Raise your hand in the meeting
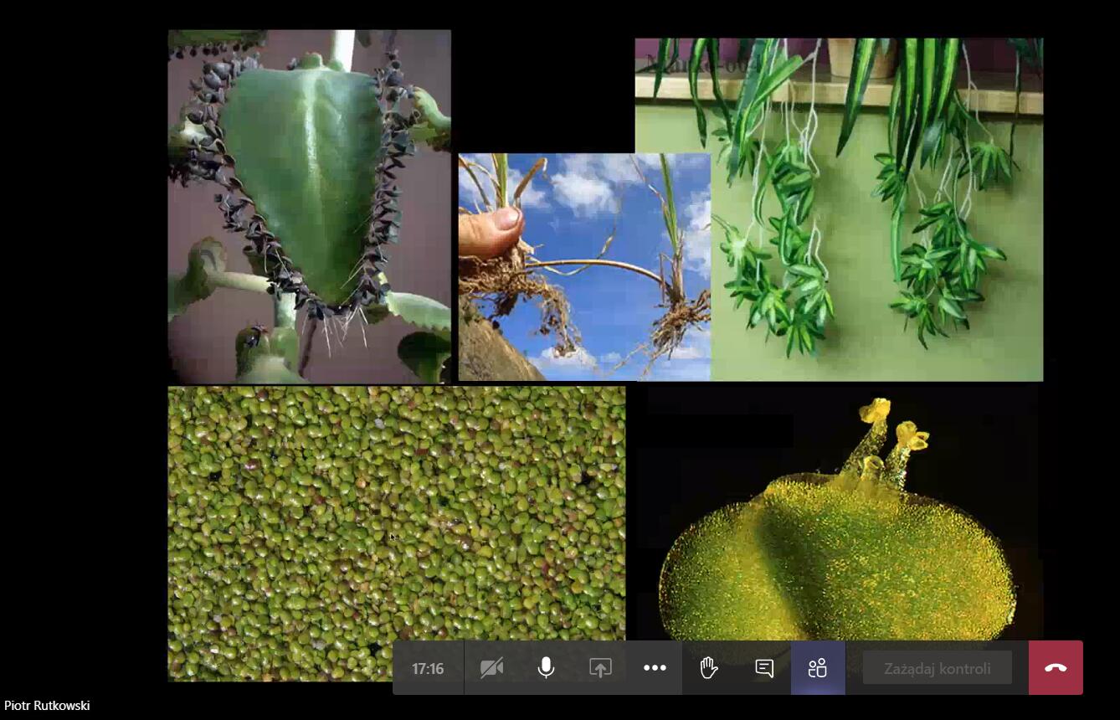This screenshot has width=1120, height=720. click(x=709, y=668)
